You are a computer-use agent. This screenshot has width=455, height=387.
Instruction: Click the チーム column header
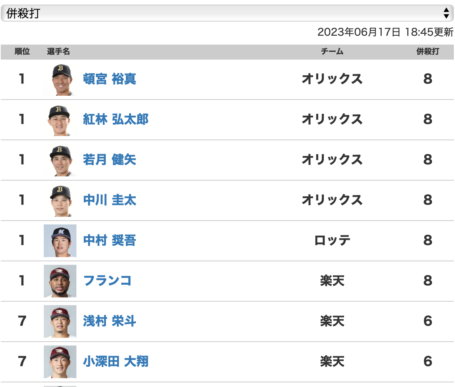tap(332, 52)
